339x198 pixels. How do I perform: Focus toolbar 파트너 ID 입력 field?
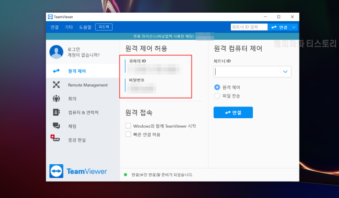249,27
